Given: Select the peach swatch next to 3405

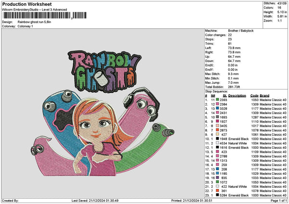Looking at the screenshot, I should point(218,126).
